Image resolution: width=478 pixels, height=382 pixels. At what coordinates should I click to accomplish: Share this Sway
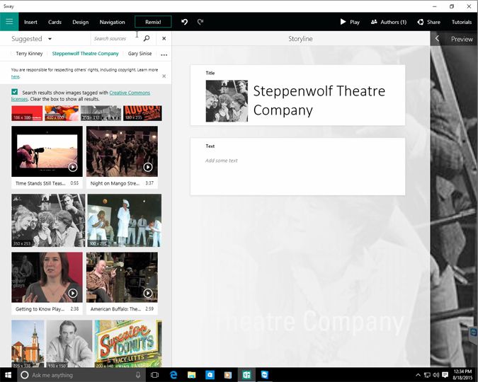pos(428,22)
